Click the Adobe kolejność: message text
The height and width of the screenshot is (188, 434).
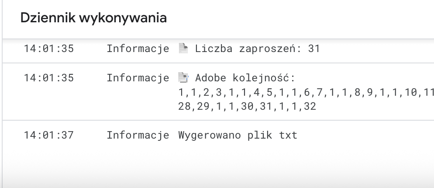pos(245,78)
